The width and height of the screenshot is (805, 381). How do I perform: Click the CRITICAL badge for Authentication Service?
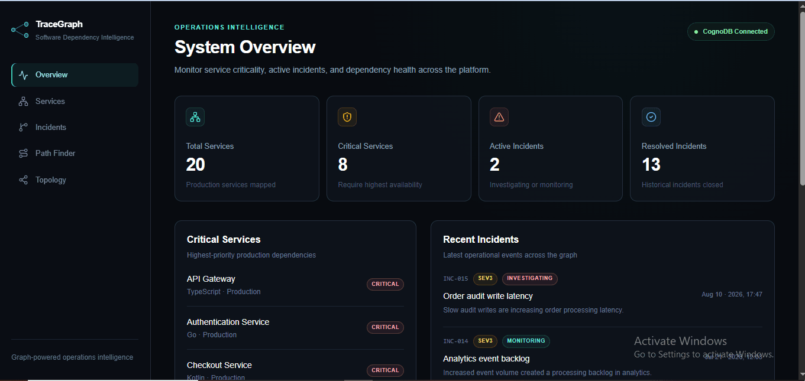click(x=385, y=327)
